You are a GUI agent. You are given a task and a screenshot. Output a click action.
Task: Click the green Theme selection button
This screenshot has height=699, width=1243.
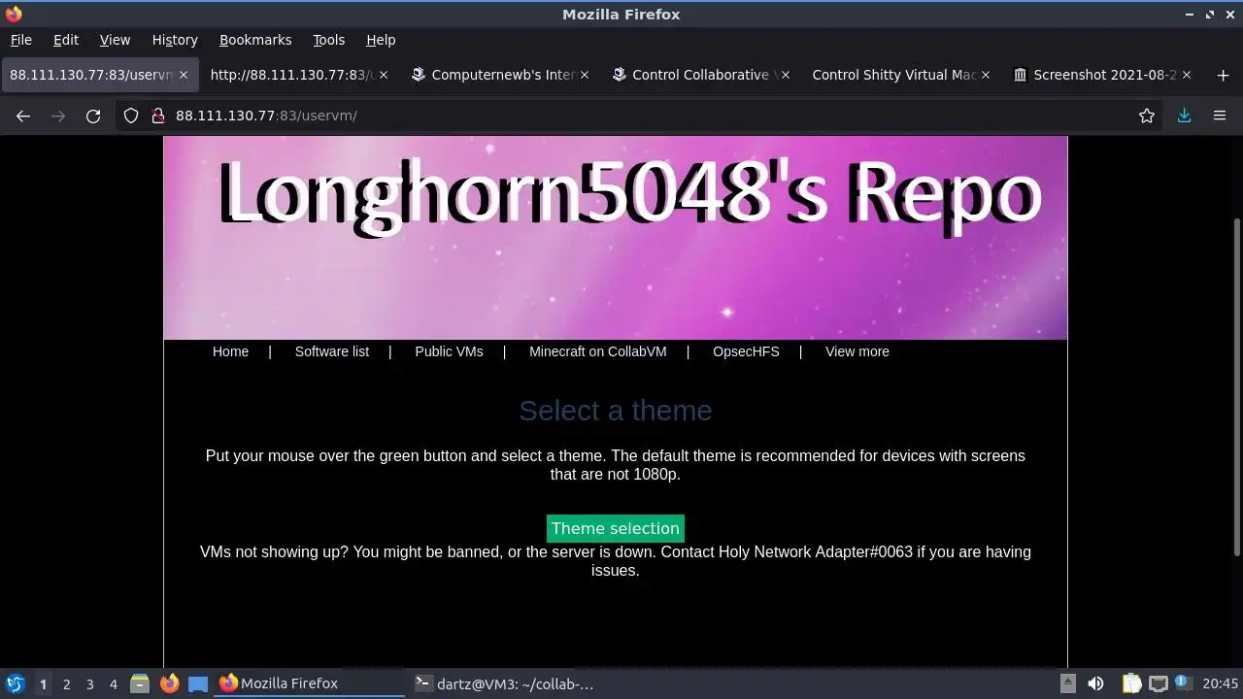[616, 528]
